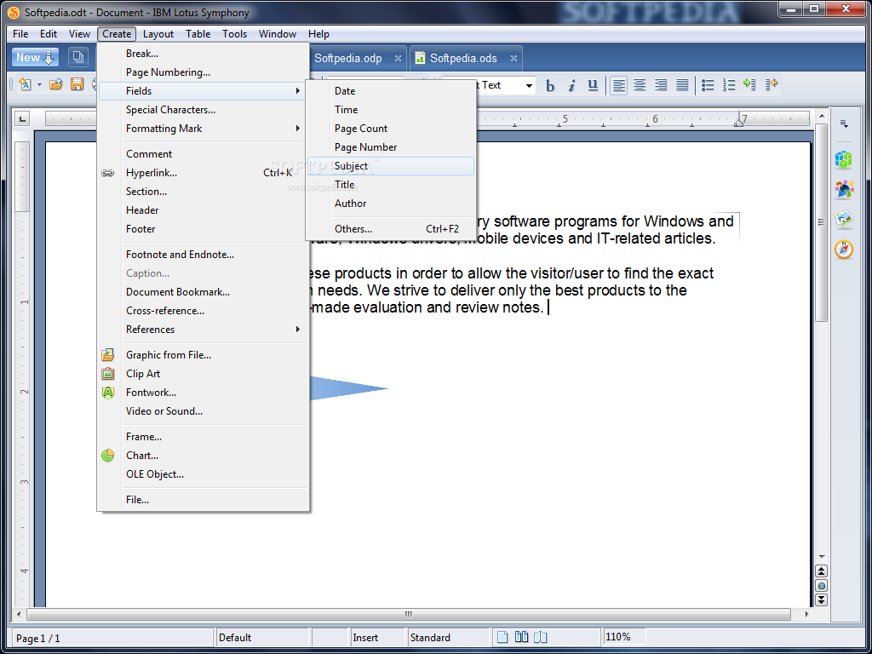Open the paragraph style dropdown

[x=529, y=86]
